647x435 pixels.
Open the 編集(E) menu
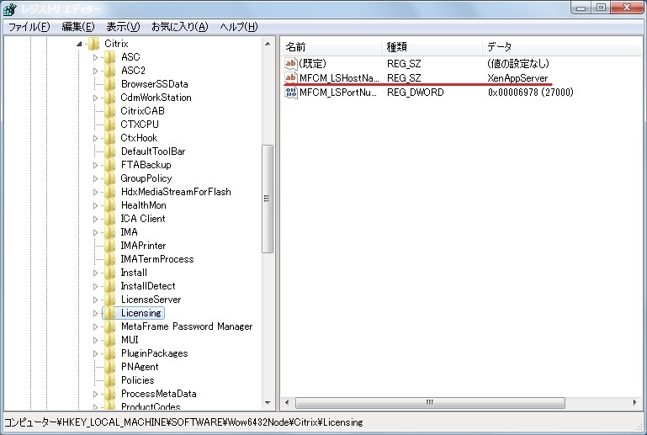[77, 27]
